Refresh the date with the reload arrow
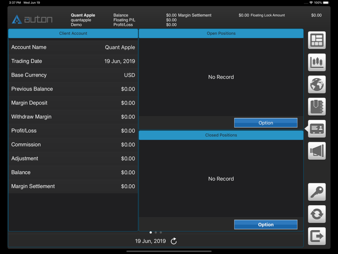 (174, 241)
